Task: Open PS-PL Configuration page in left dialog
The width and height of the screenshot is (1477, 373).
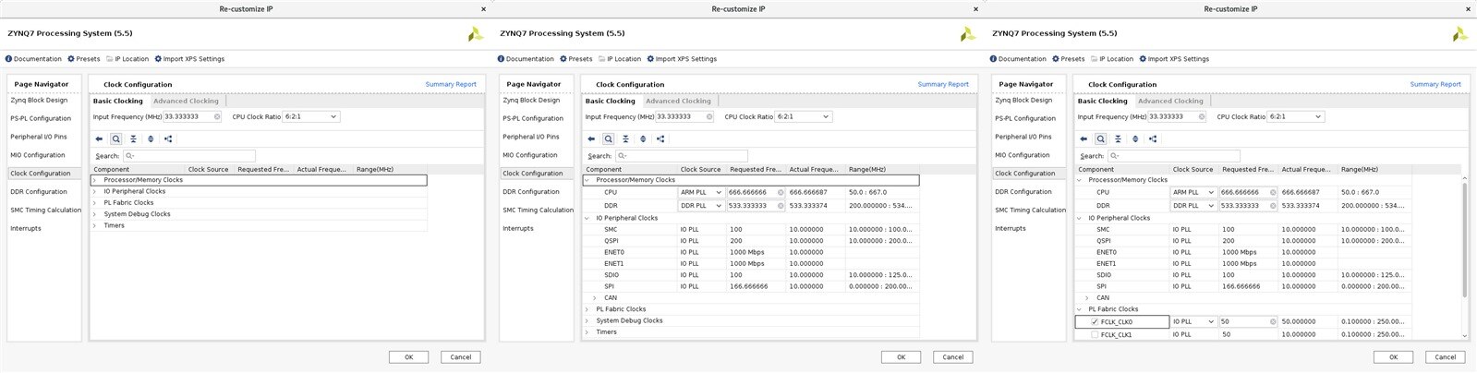Action: coord(41,118)
